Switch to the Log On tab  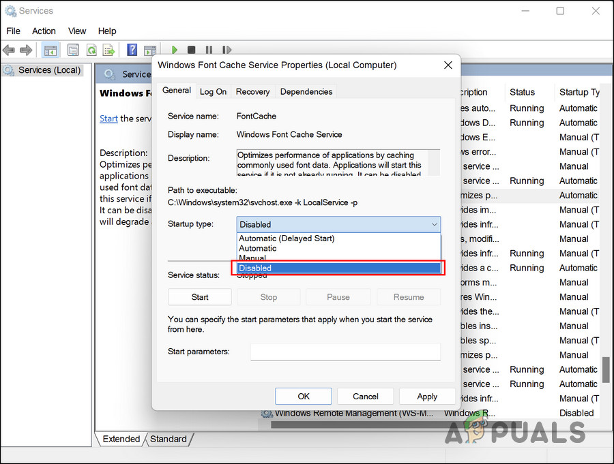(213, 91)
